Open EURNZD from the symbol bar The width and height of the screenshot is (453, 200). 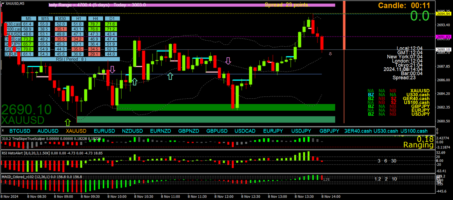tap(160, 131)
